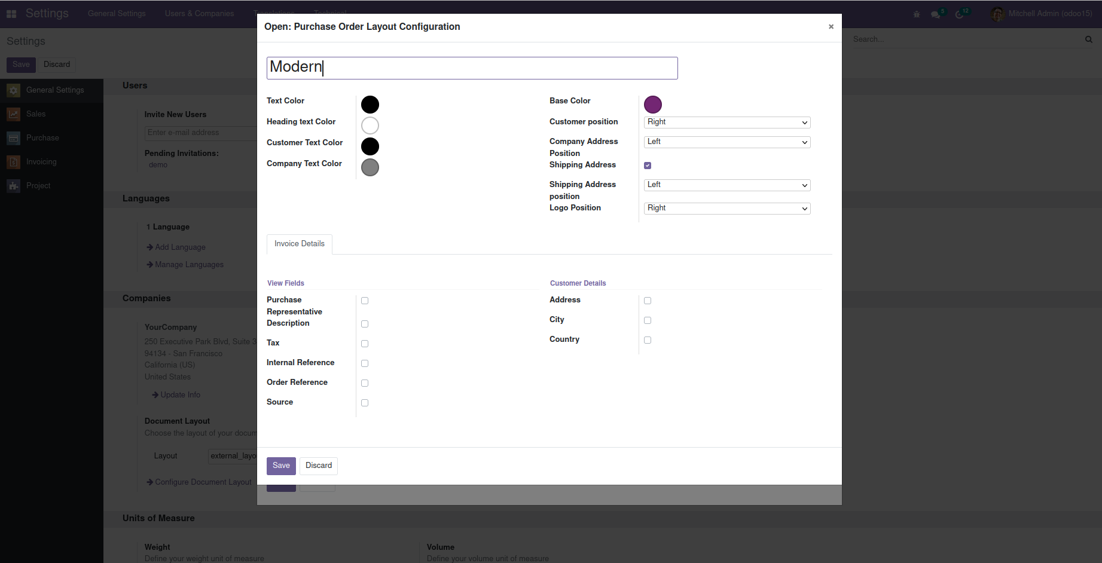Check the Tax field checkbox
Screen dimensions: 1102x563
[365, 344]
